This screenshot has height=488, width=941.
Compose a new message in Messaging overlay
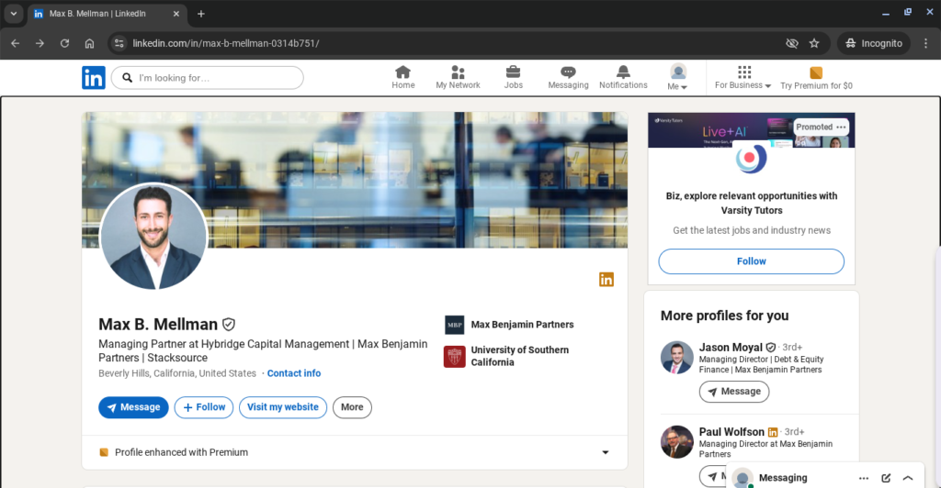[x=886, y=478]
